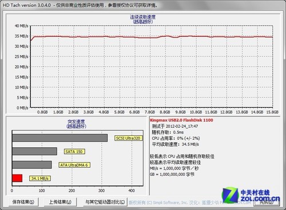Viewport: 286px width, 210px height.
Task: Click the 7.8GB label on x-axis
Action: pos(150,112)
